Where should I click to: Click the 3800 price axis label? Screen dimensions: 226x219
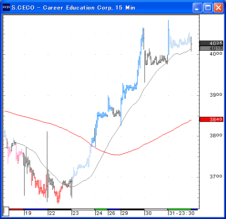coord(216,136)
